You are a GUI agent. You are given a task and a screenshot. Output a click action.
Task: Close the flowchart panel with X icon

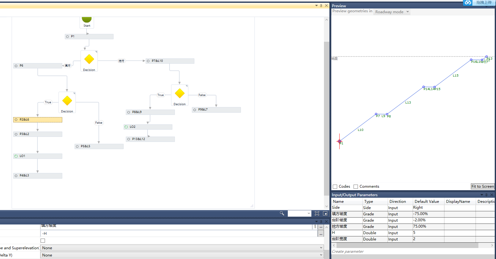click(326, 6)
